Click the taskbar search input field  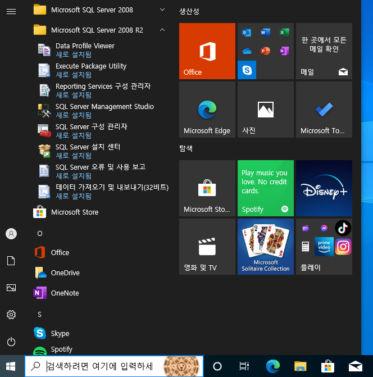pyautogui.click(x=114, y=366)
